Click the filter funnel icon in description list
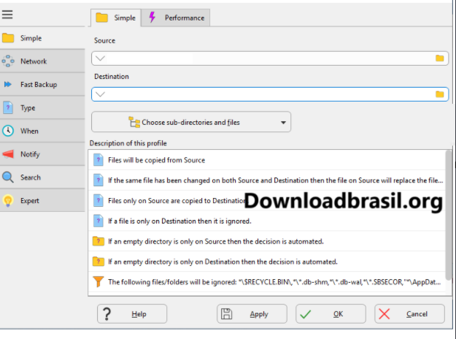Image resolution: width=456 pixels, height=339 pixels. click(x=98, y=281)
